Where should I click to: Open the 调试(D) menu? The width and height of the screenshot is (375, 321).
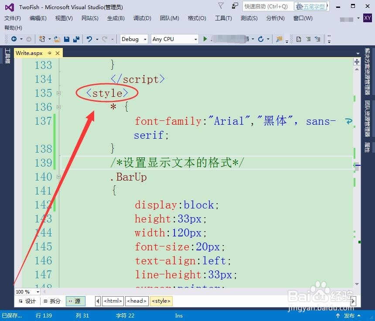[x=142, y=18]
